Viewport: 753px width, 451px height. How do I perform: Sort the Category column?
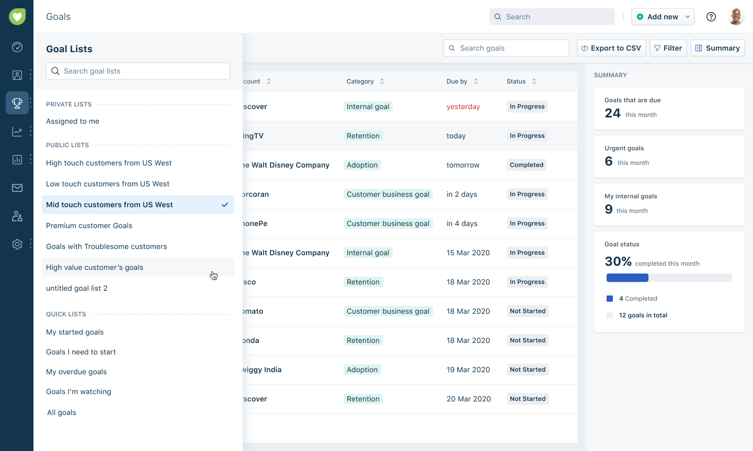click(x=381, y=81)
